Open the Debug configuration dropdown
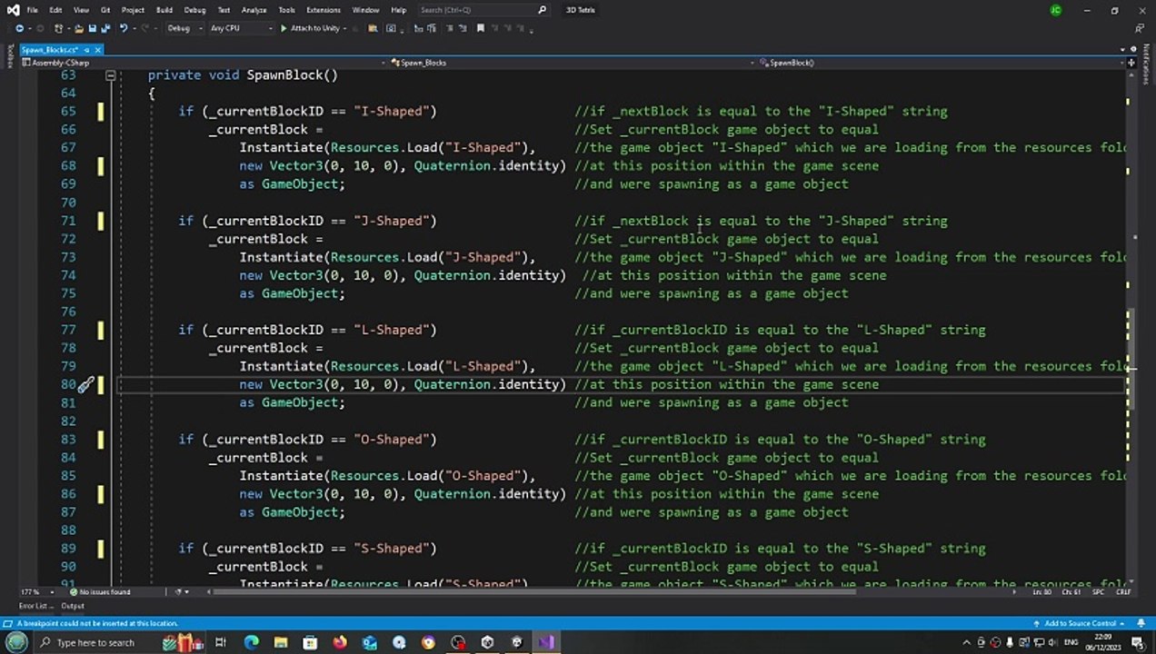1156x654 pixels. [183, 28]
